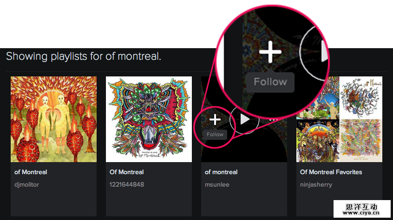393x220 pixels.
Task: Click the partial play button in the magnified circle
Action: click(321, 51)
